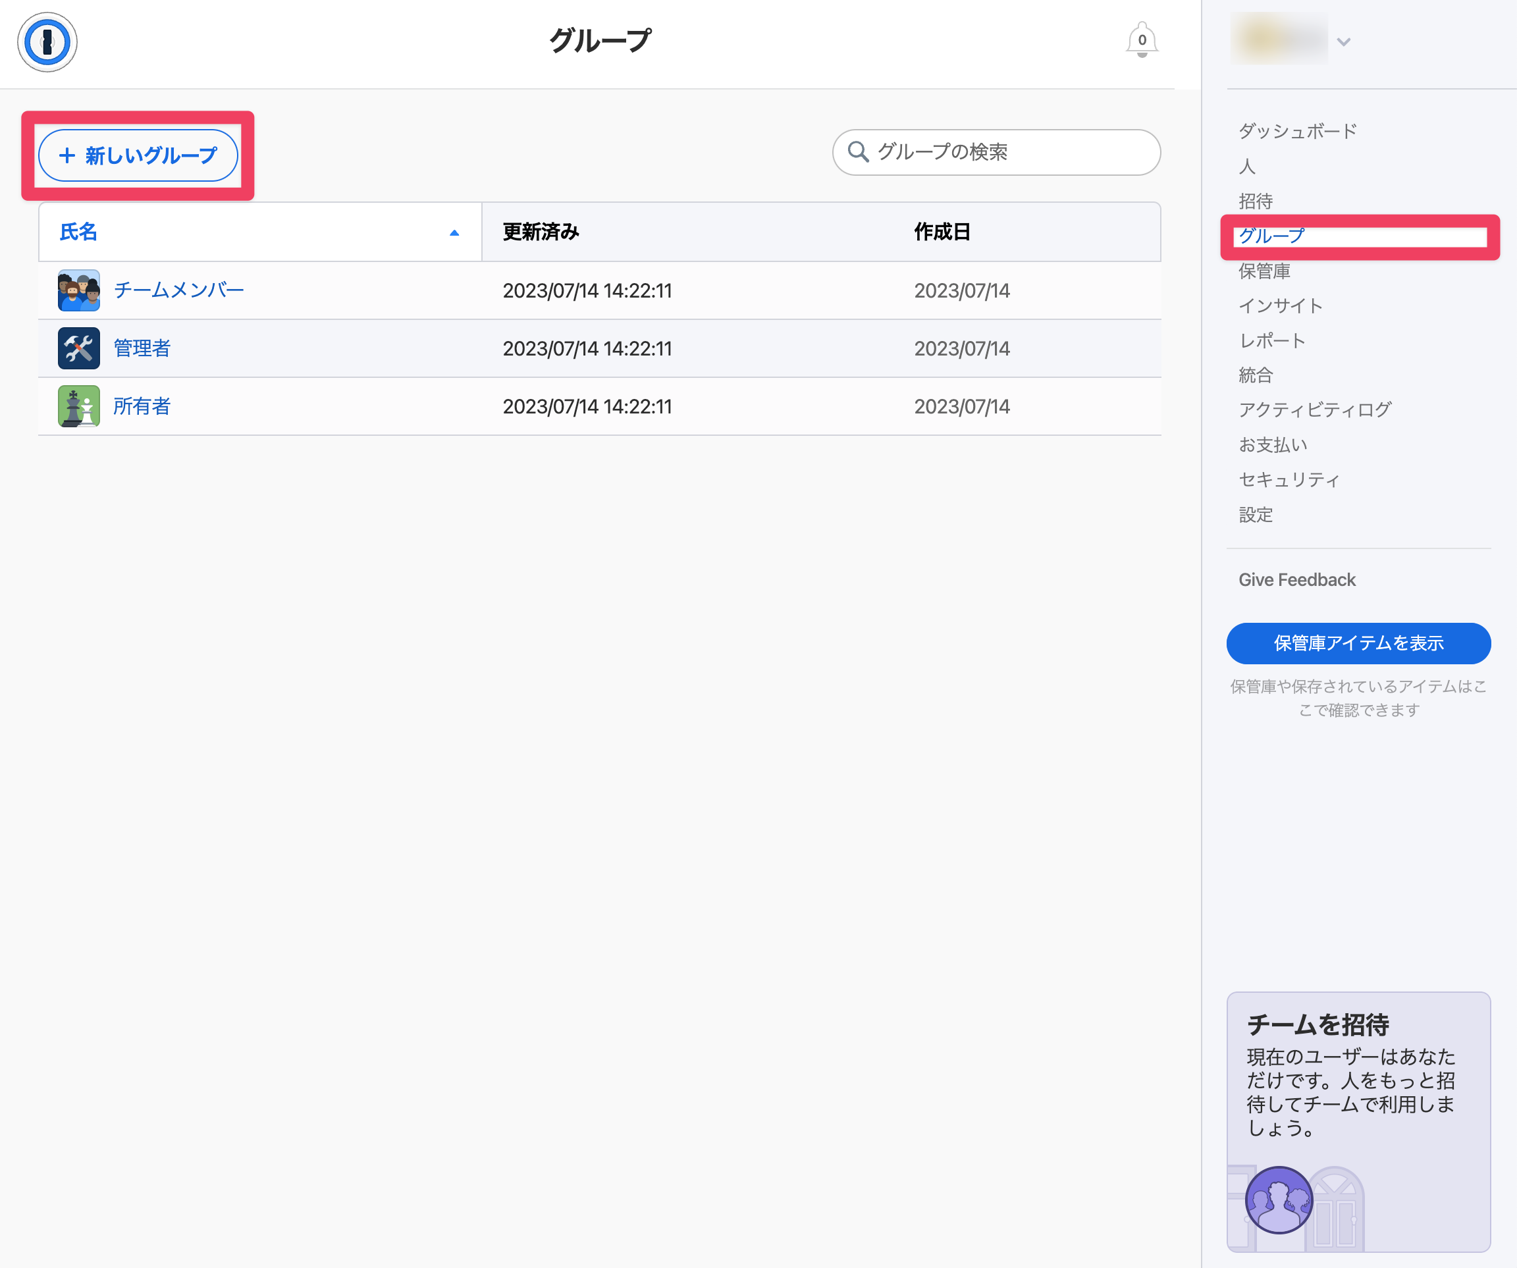Viewport: 1517px width, 1268px height.
Task: Click the チームを招待 card heading
Action: pos(1318,1024)
